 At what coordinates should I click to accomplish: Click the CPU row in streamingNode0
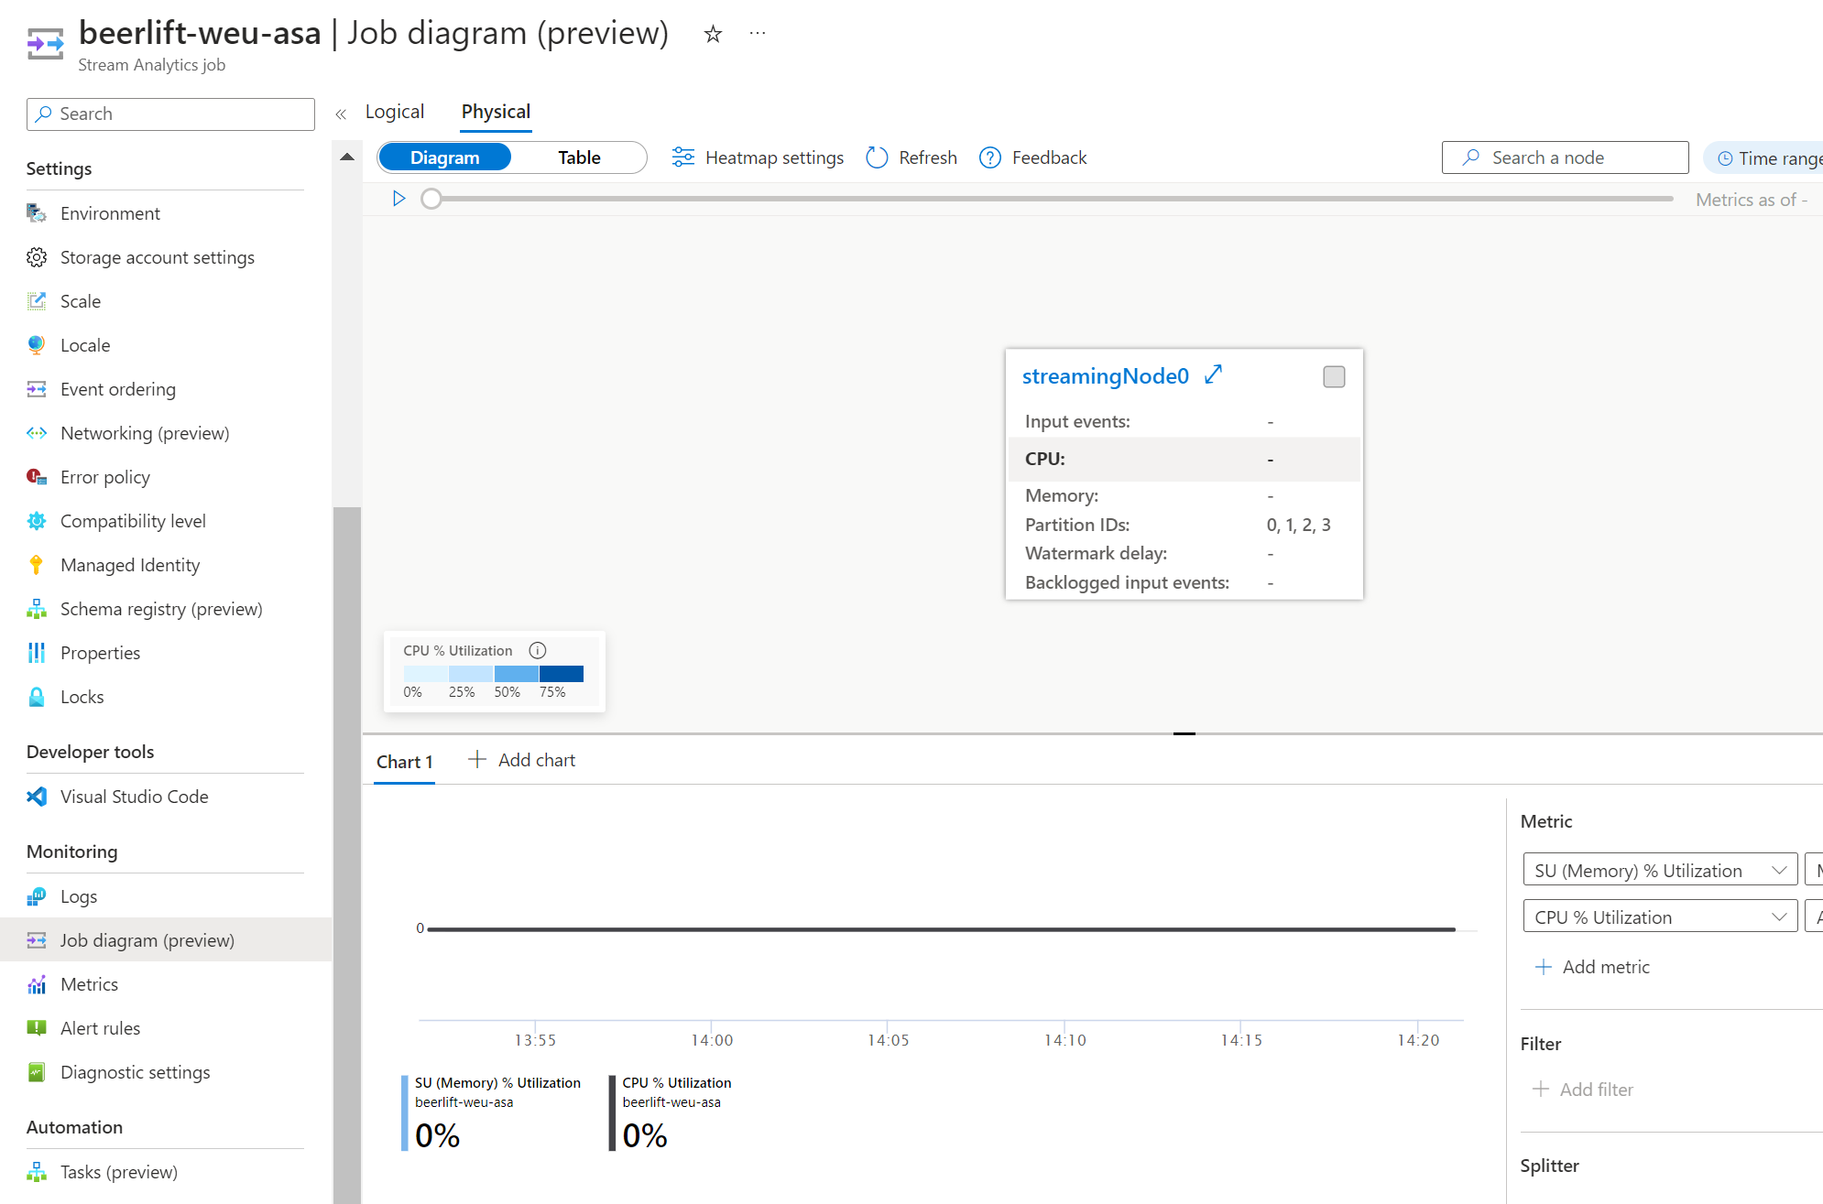pos(1184,459)
